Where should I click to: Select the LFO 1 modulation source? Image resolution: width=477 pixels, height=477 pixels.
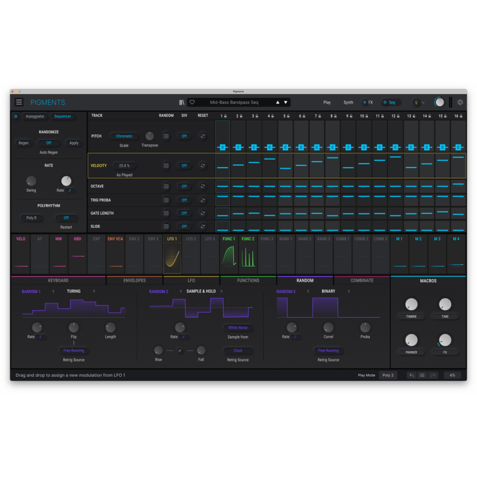(172, 255)
